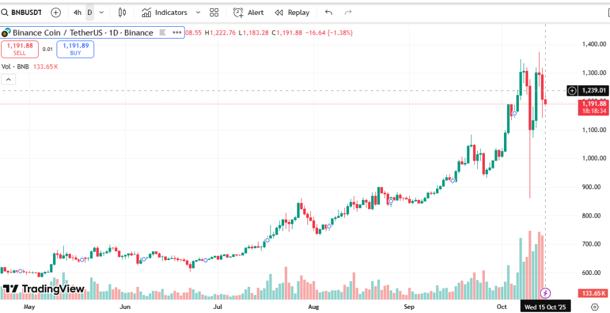Viewport: 610px width, 313px height.
Task: Undo the last chart action
Action: (328, 12)
